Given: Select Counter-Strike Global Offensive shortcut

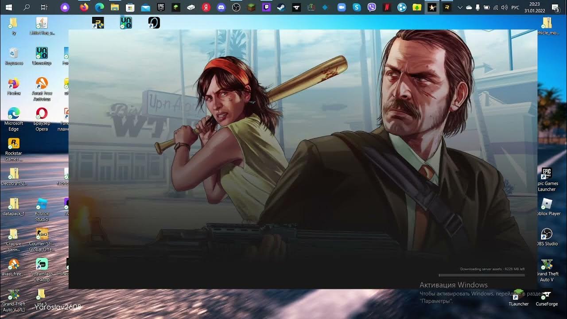Looking at the screenshot, I should (42, 240).
